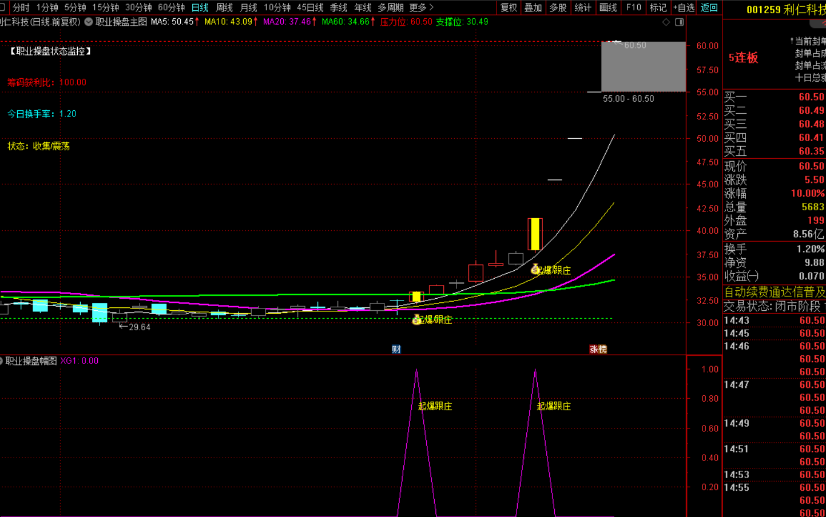Select the 45日线 period
The width and height of the screenshot is (826, 517).
[x=310, y=7]
